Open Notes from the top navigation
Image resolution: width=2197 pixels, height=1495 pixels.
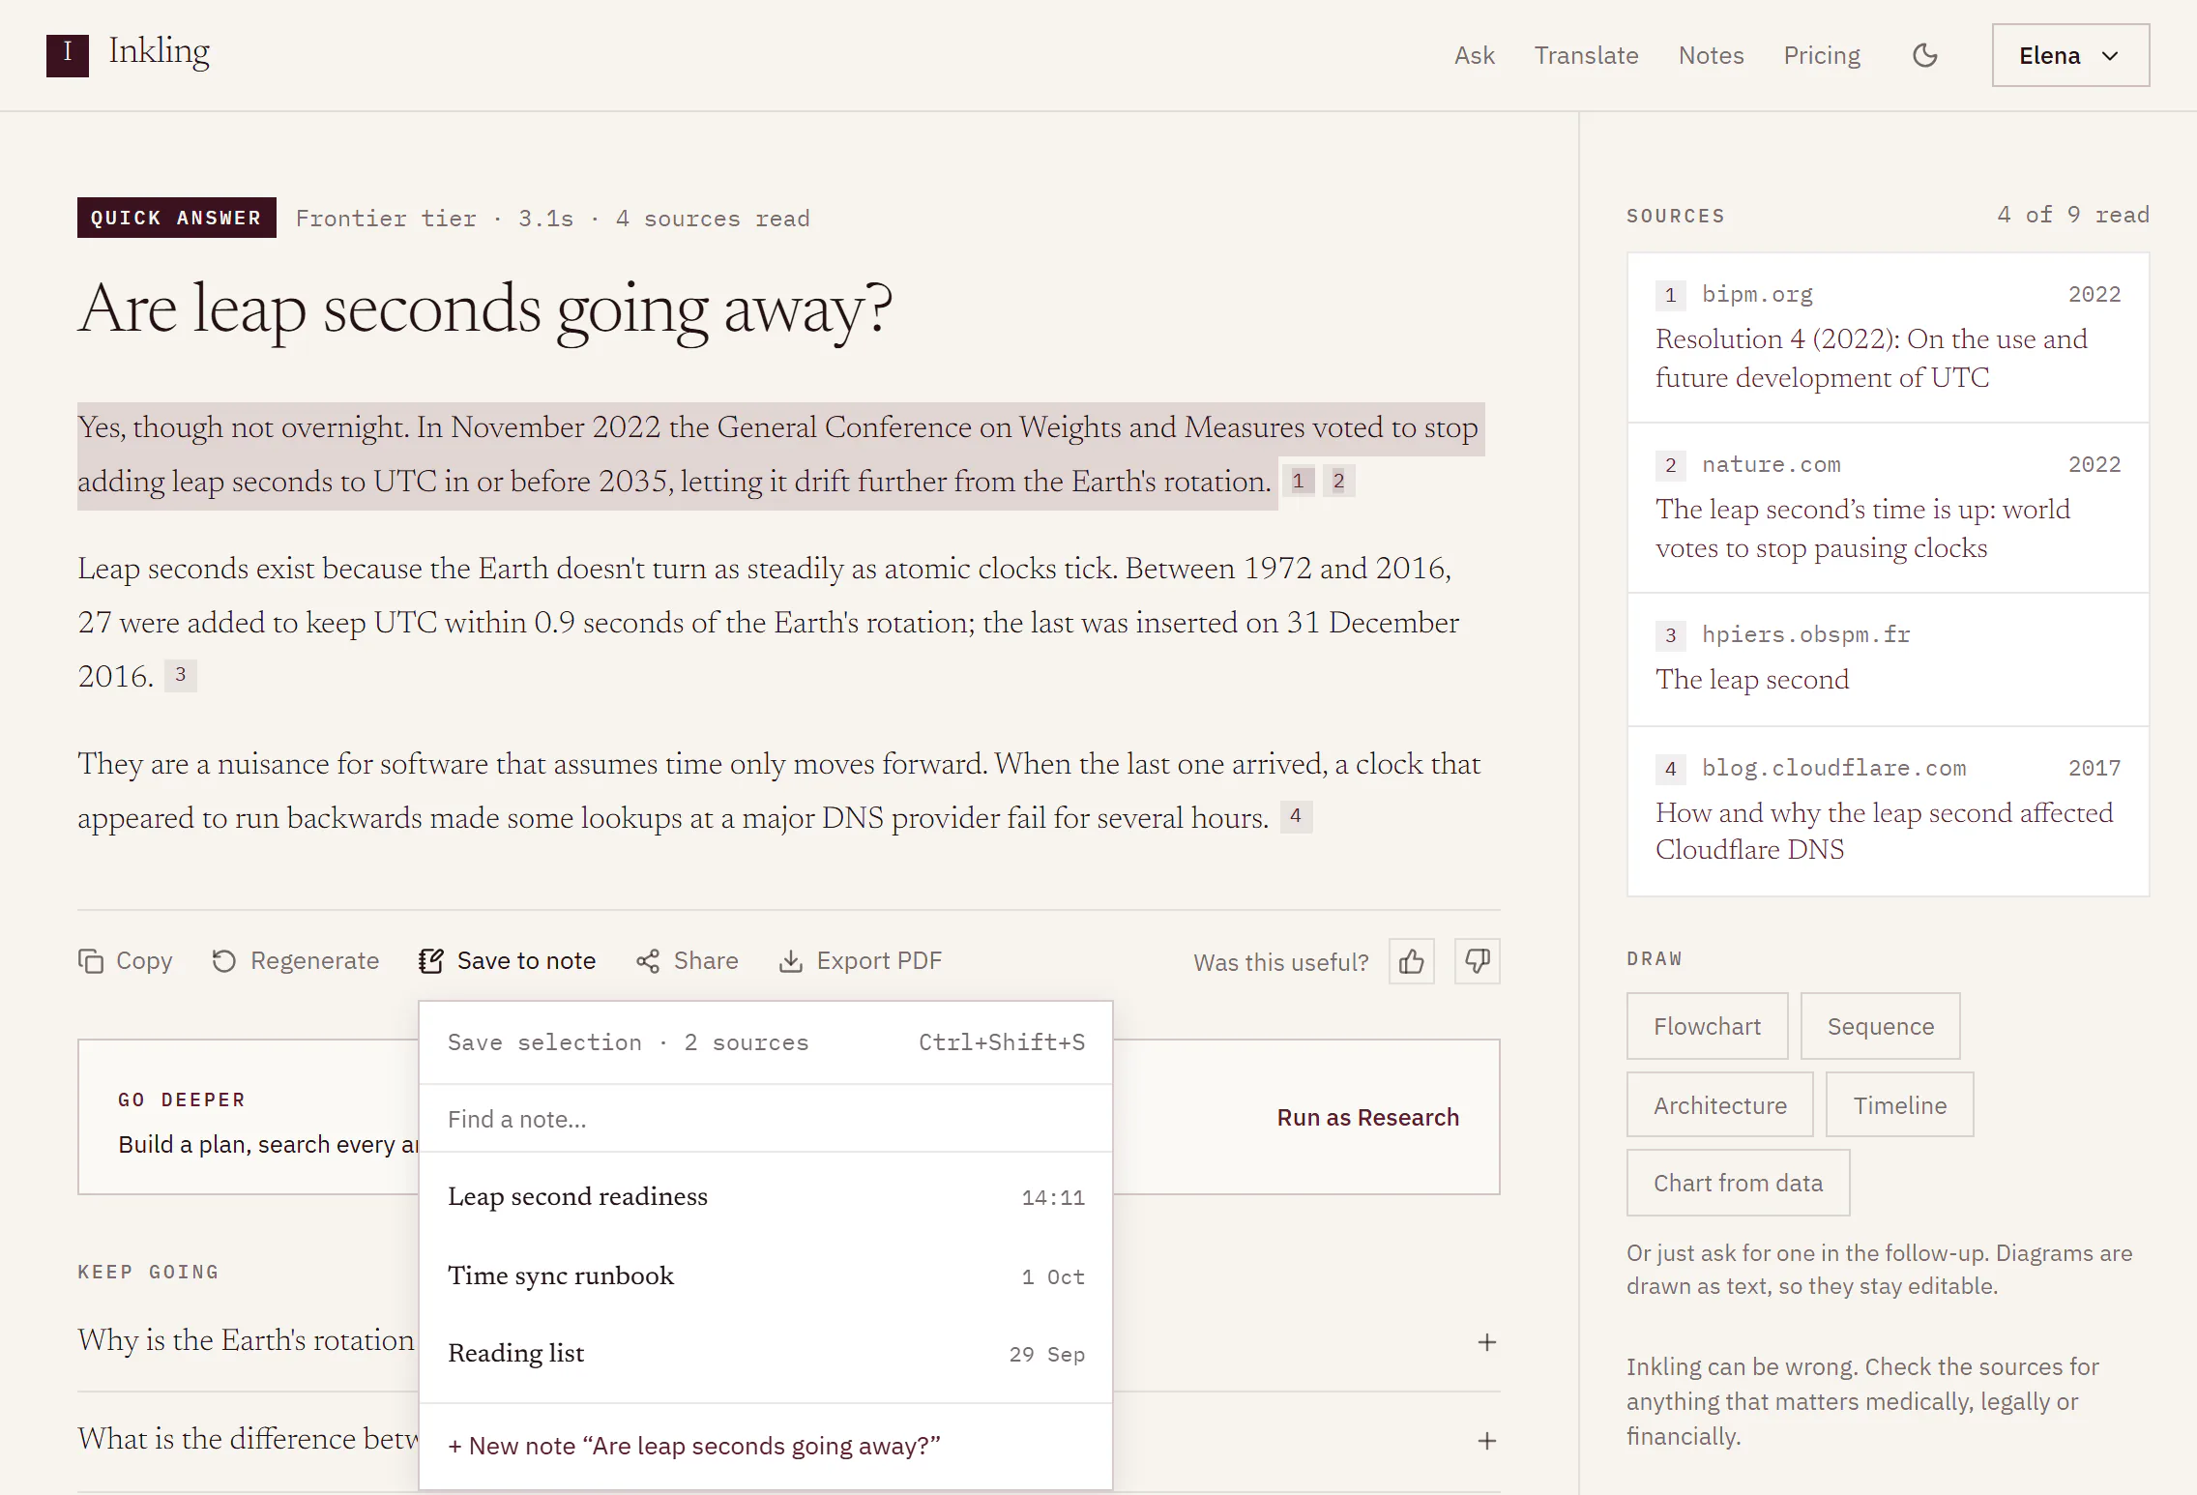click(1711, 55)
